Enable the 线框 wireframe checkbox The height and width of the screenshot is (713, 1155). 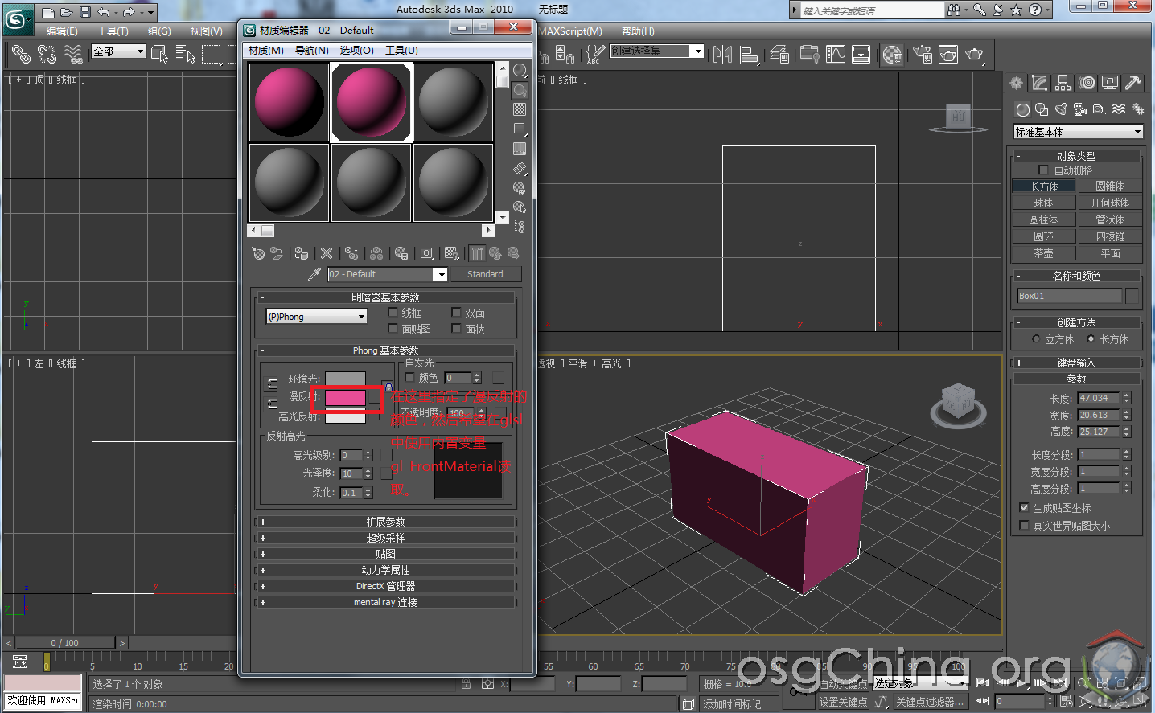point(393,313)
